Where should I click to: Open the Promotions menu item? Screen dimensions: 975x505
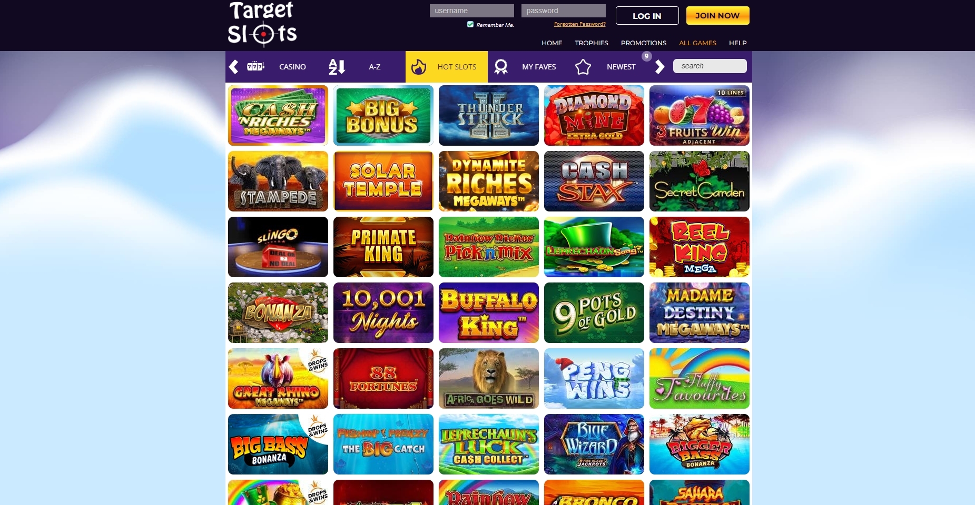click(x=644, y=43)
